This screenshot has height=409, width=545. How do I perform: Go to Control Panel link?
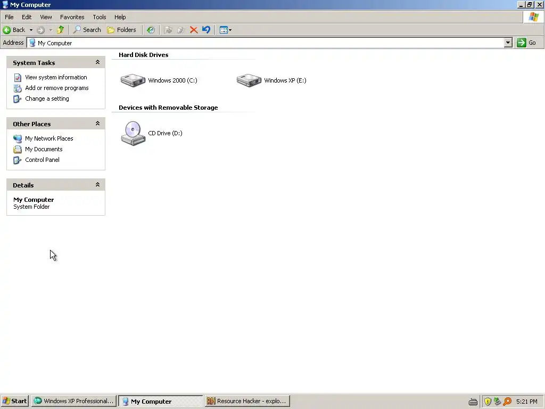(42, 160)
